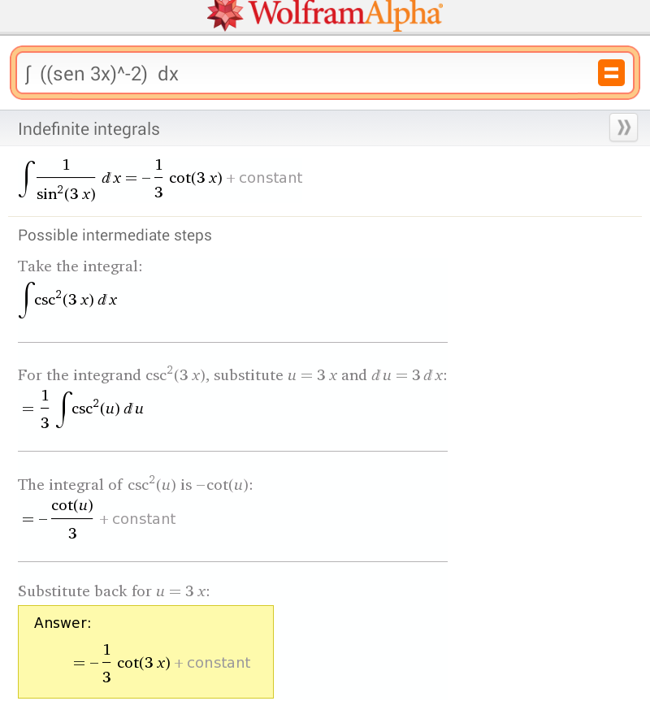Click the substitute u = 3x step description
Screen dimensions: 650x701
[232, 376]
